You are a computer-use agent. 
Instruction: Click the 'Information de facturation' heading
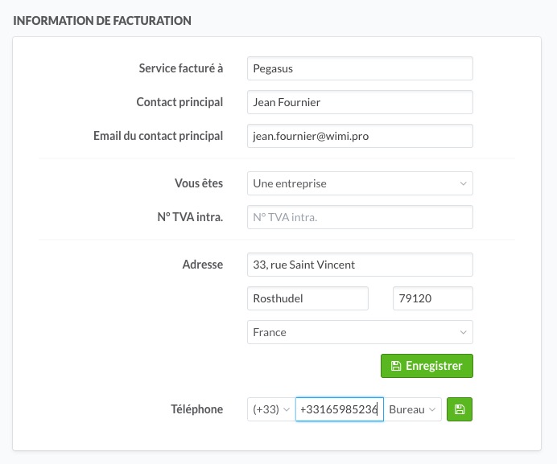pyautogui.click(x=102, y=21)
